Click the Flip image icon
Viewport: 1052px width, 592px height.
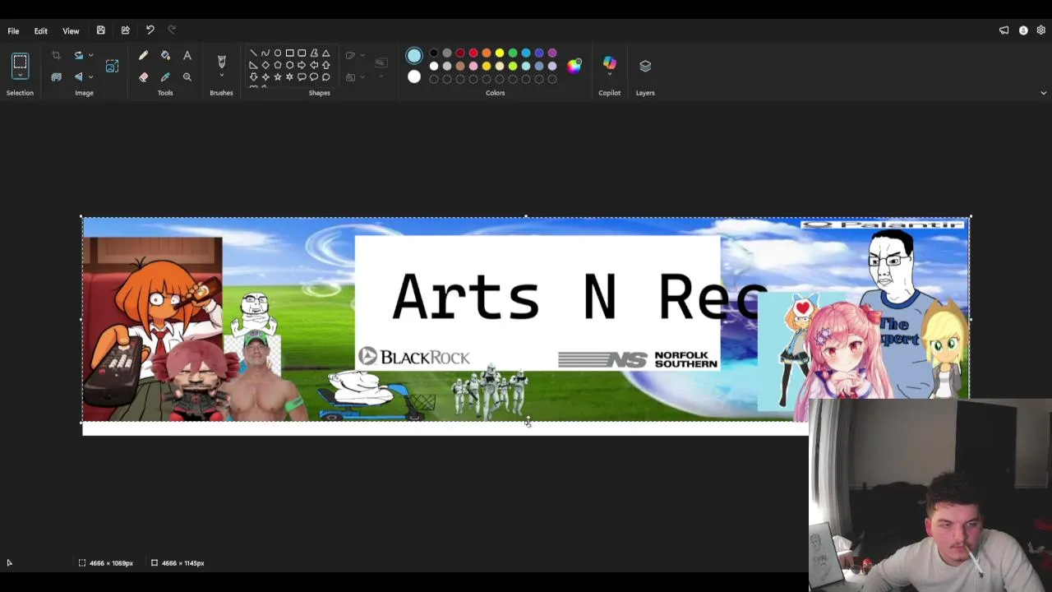(x=79, y=76)
